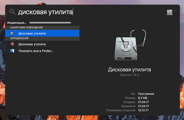Click the large Disk Utility preview icon
Screen dimensions: 184x120
pyautogui.click(x=130, y=45)
